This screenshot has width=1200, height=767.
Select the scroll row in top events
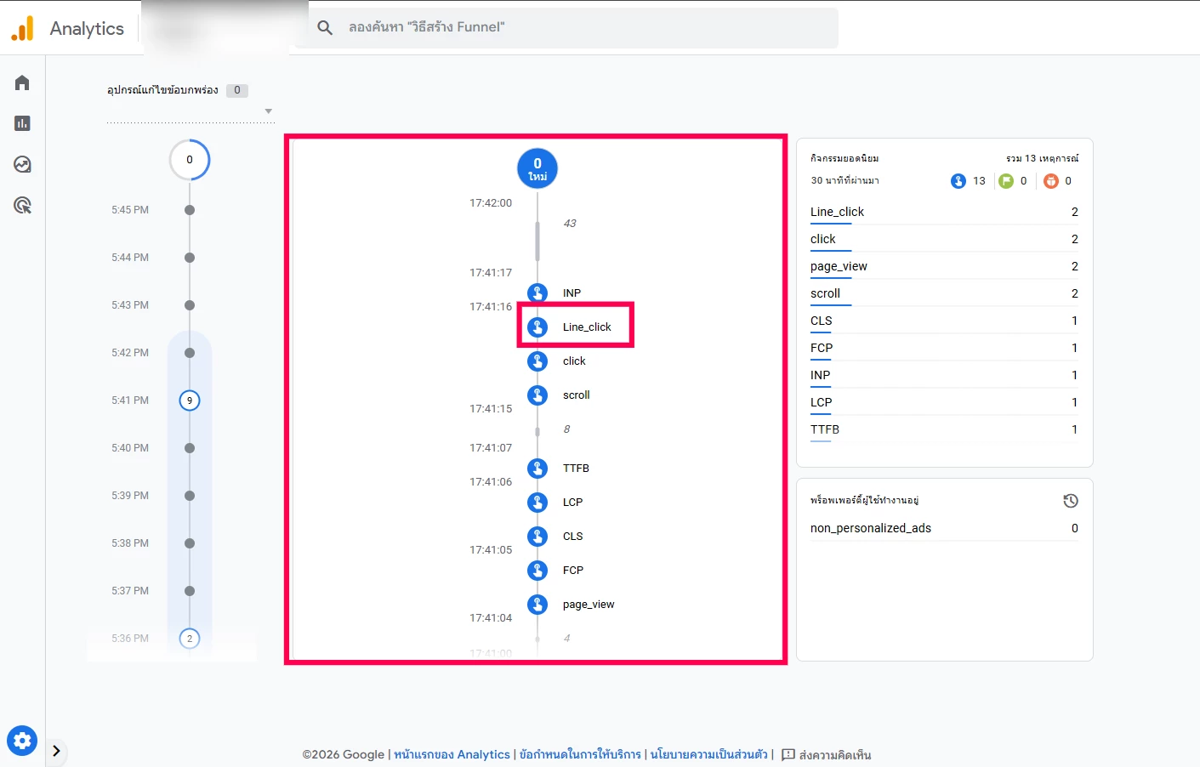[x=943, y=293]
